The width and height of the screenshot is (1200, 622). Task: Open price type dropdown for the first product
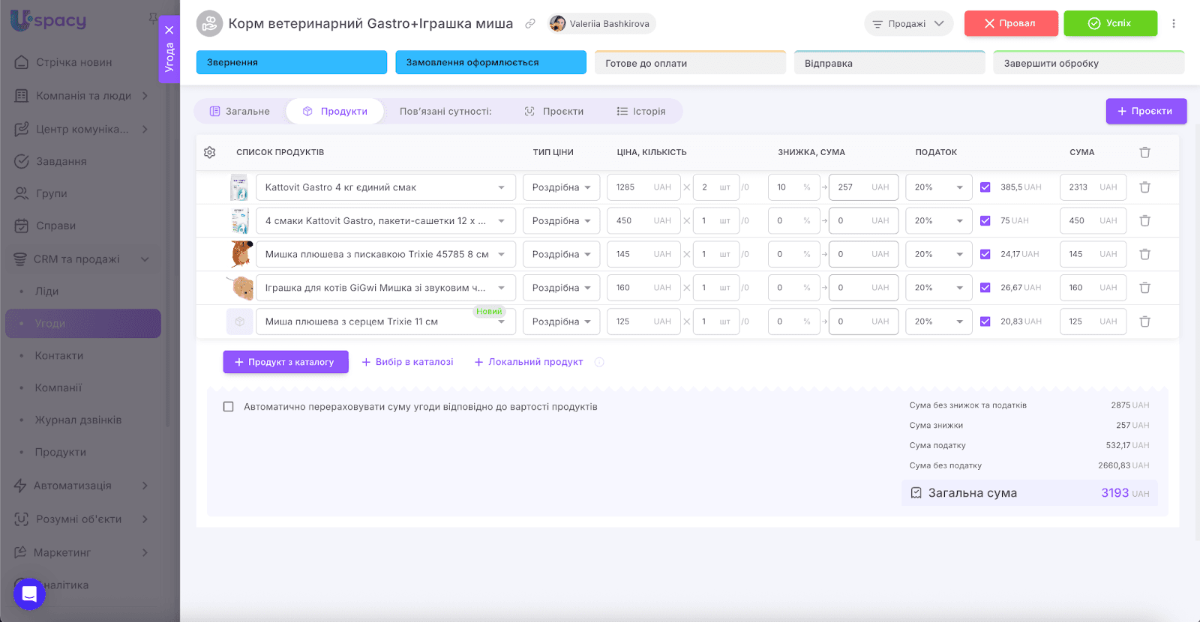[561, 187]
